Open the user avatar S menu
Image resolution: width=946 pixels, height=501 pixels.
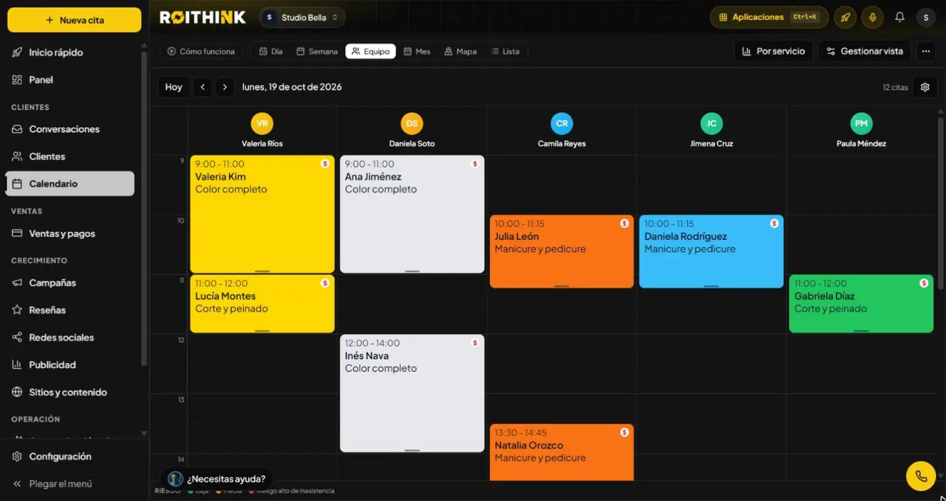(x=926, y=17)
